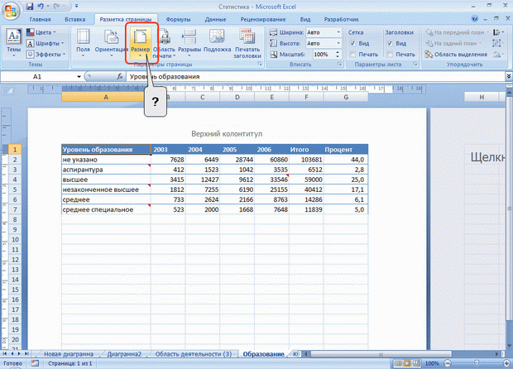Viewport: 513px width, 369px height.
Task: Open the Шрифты theme fonts menu
Action: click(46, 43)
